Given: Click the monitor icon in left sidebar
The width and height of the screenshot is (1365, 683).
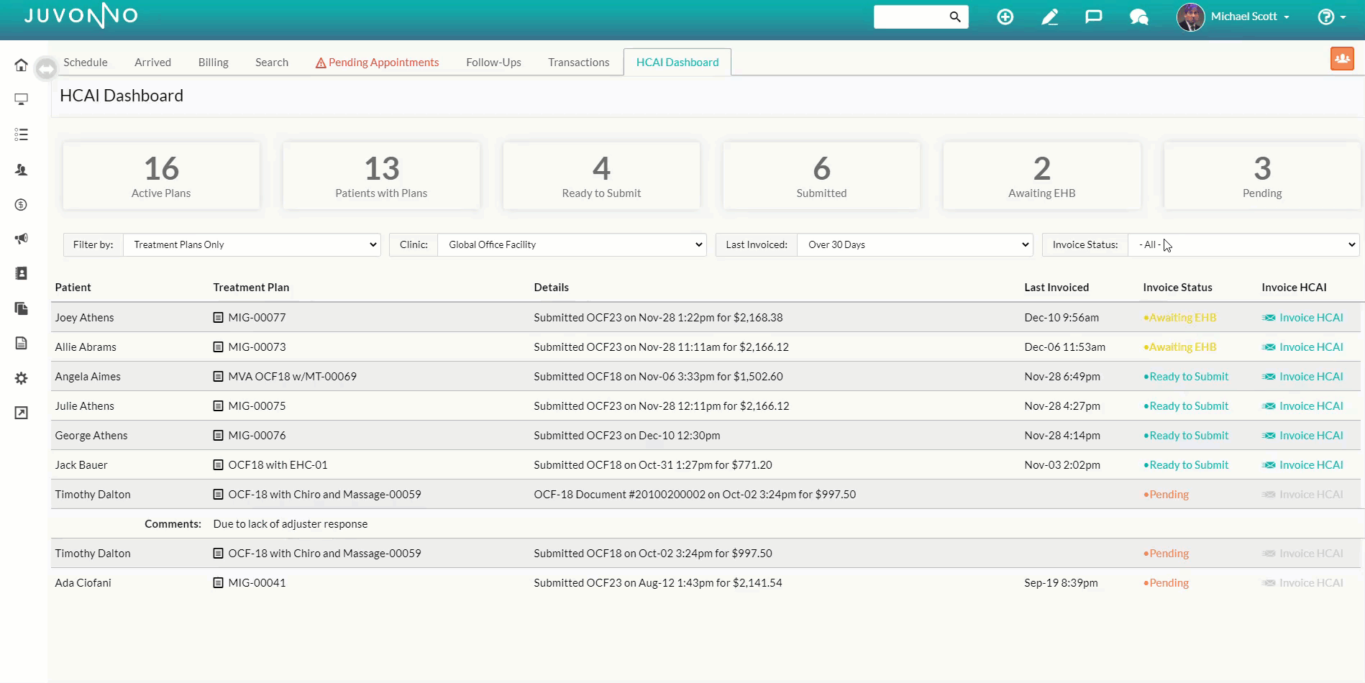Looking at the screenshot, I should [x=21, y=99].
